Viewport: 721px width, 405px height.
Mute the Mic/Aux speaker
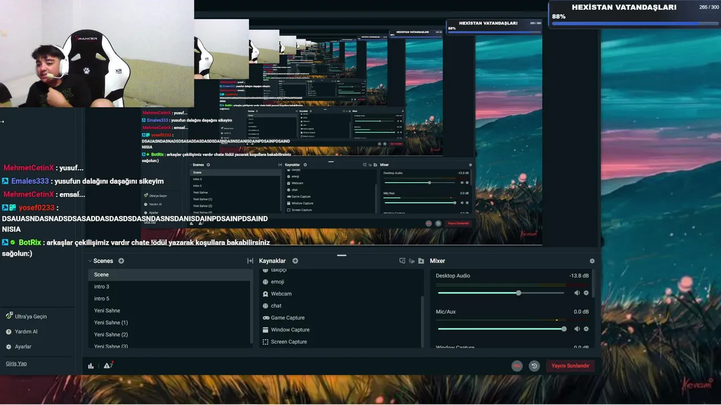[x=577, y=329]
